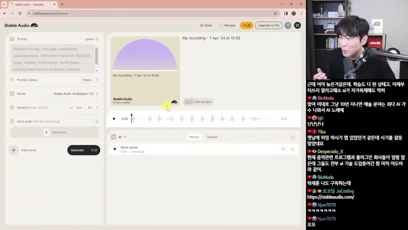
Task: Click the 18 credits badge
Action: 246,26
